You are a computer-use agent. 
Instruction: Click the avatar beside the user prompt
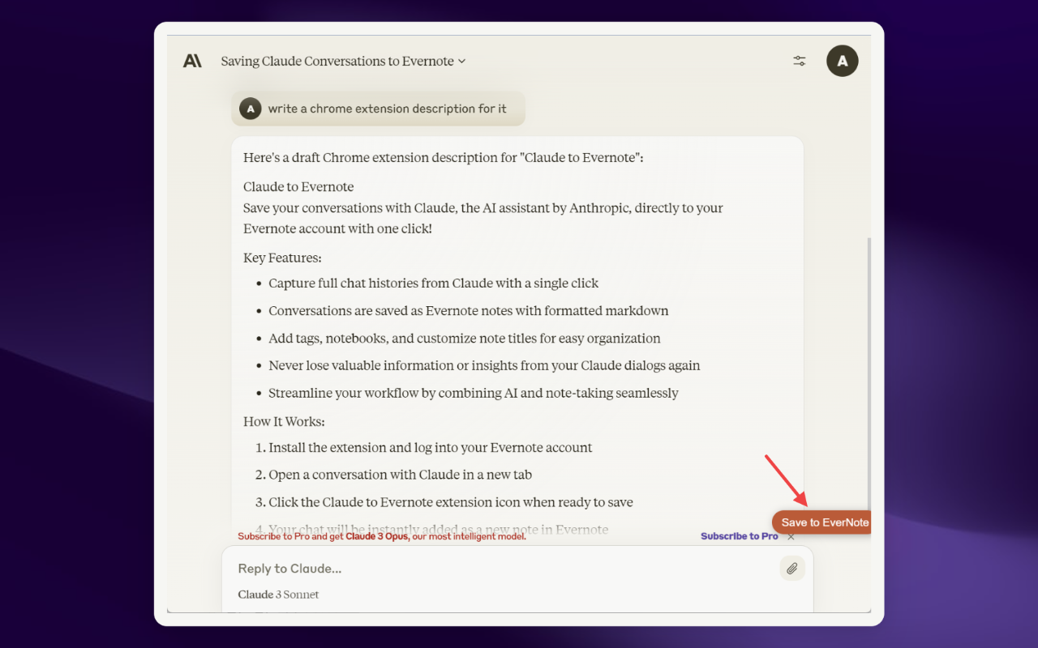[251, 109]
